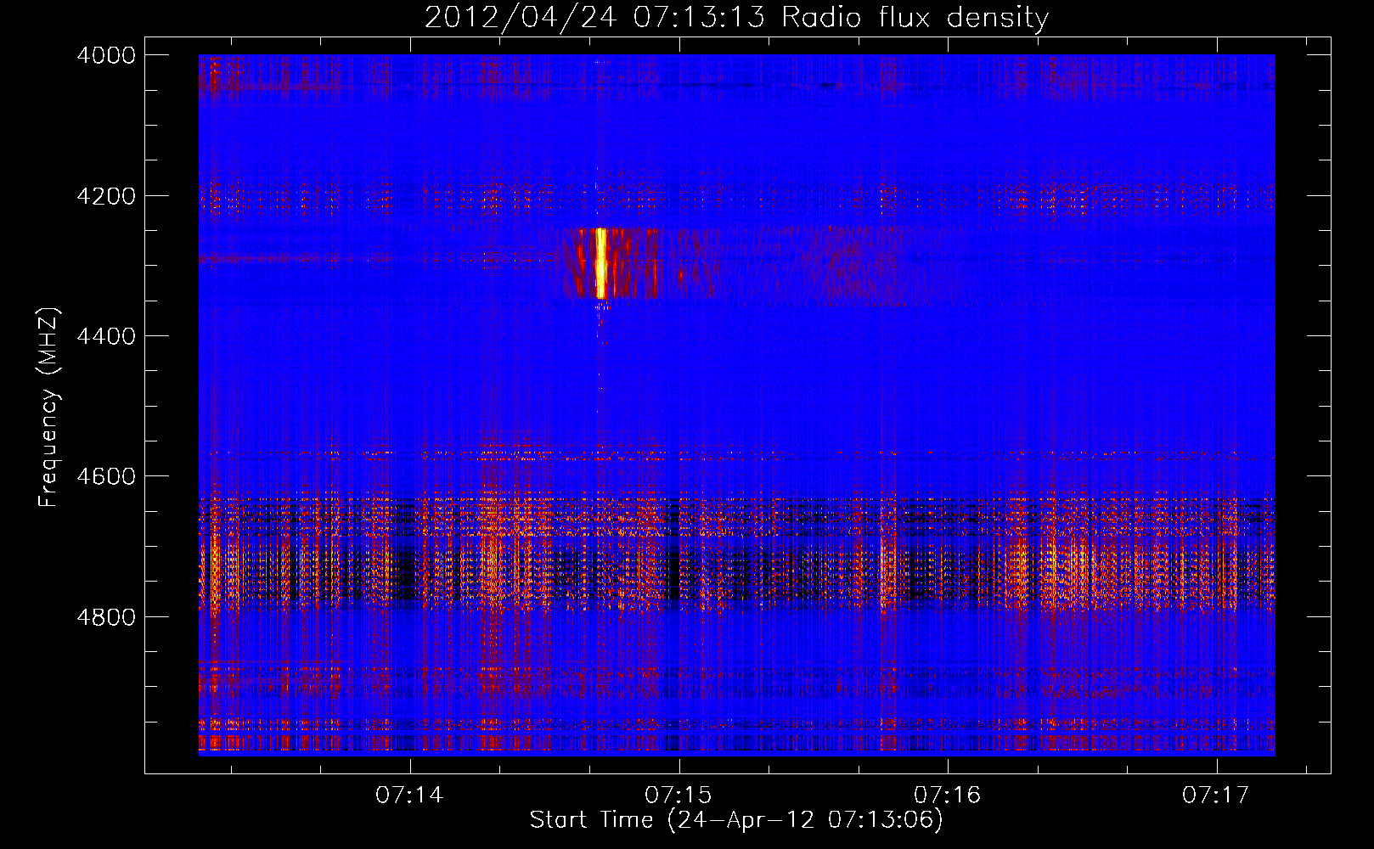Click the 4400 frequency tick label
This screenshot has height=849, width=1374.
tap(106, 336)
